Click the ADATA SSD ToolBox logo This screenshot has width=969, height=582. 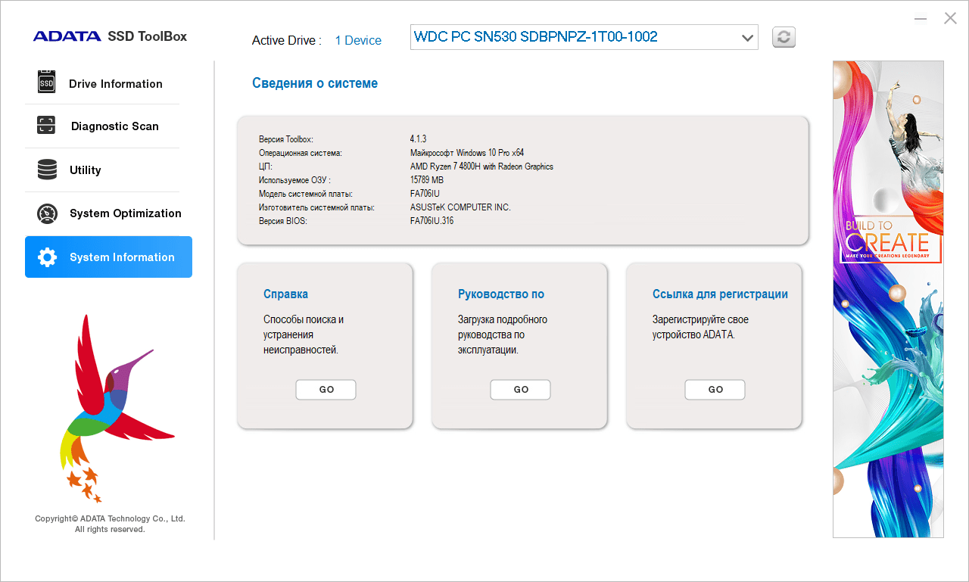(x=110, y=36)
